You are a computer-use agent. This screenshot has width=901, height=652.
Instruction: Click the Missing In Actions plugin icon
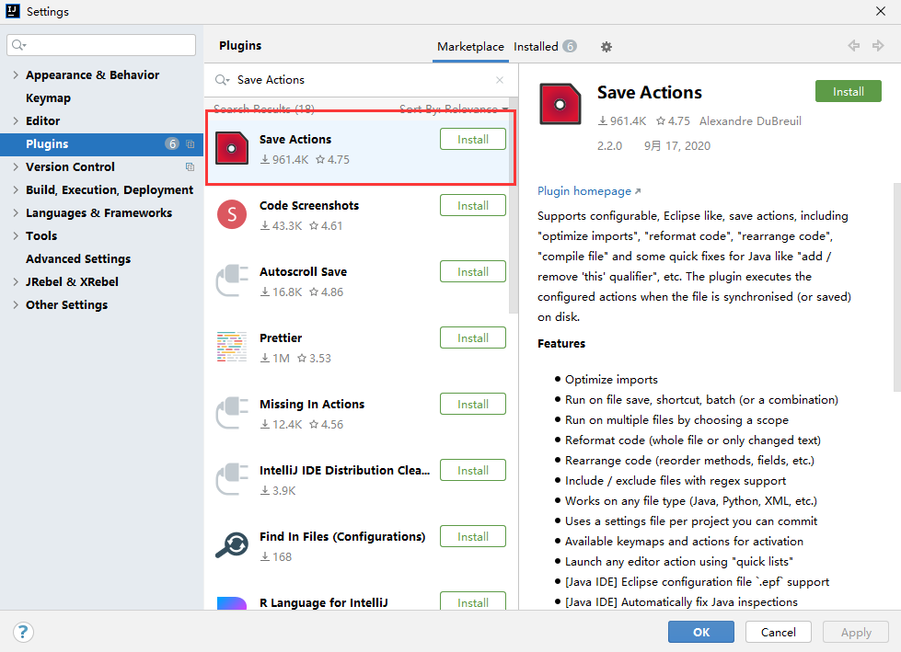pyautogui.click(x=232, y=413)
